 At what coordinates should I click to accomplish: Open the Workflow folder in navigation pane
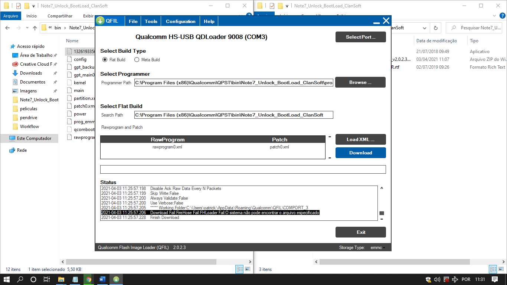tap(29, 127)
